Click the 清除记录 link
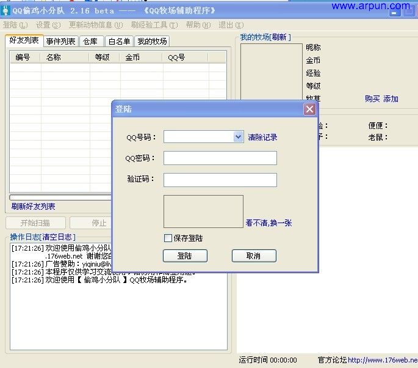 262,138
